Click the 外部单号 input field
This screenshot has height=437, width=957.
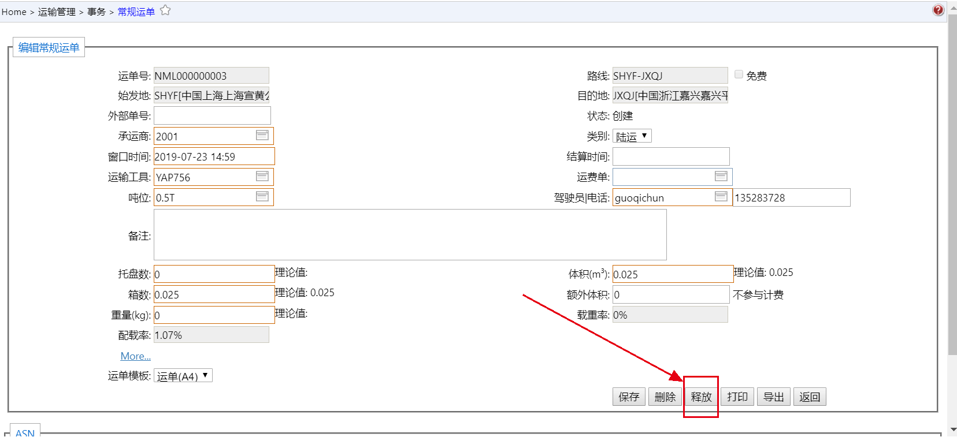pos(212,115)
